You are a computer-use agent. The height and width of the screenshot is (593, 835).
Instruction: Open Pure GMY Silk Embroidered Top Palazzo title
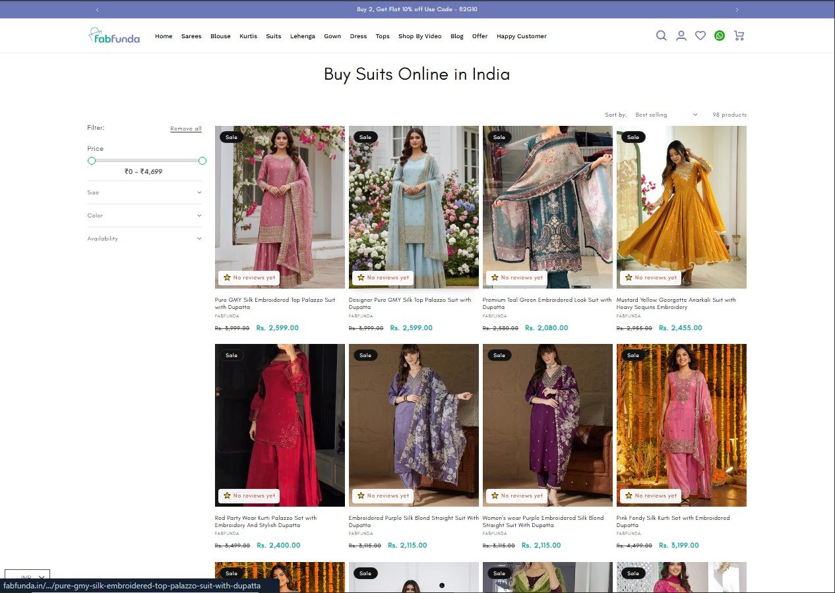(275, 303)
